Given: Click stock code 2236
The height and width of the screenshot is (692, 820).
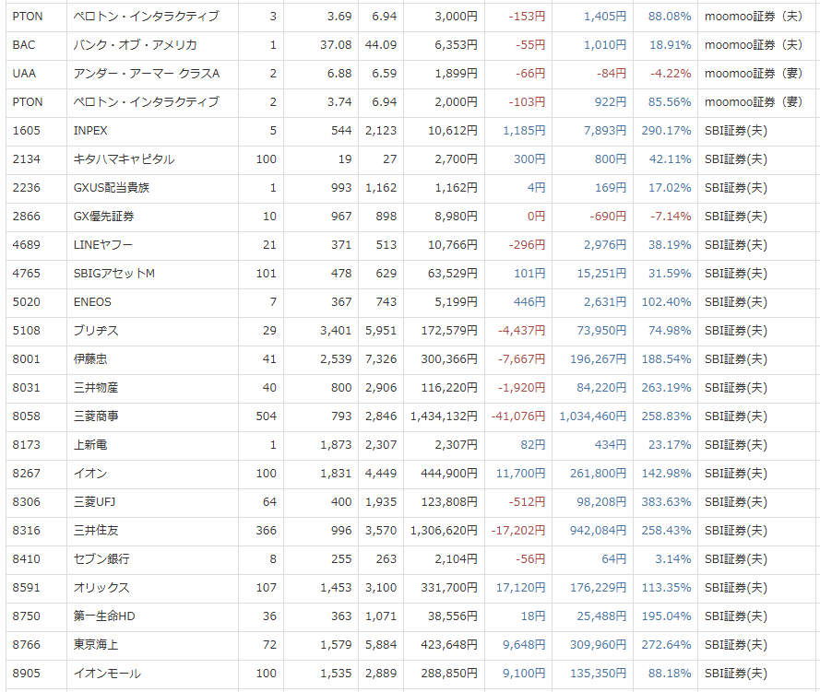Looking at the screenshot, I should [26, 188].
